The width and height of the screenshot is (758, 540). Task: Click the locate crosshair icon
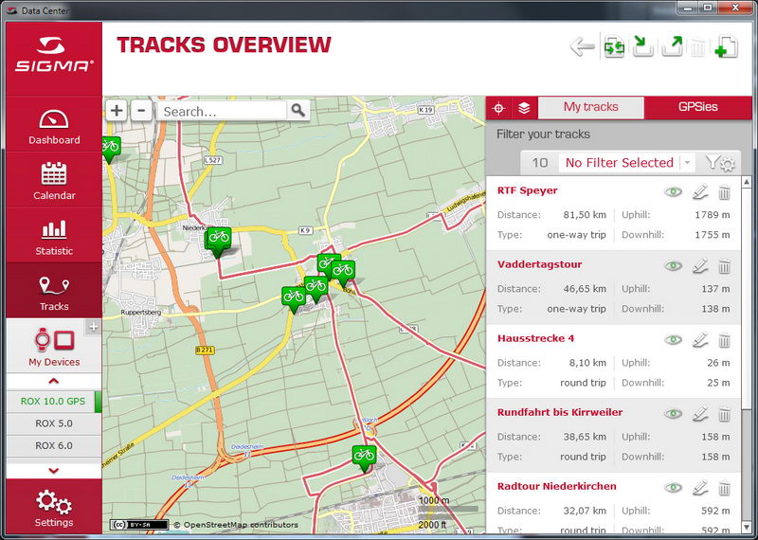pos(498,108)
